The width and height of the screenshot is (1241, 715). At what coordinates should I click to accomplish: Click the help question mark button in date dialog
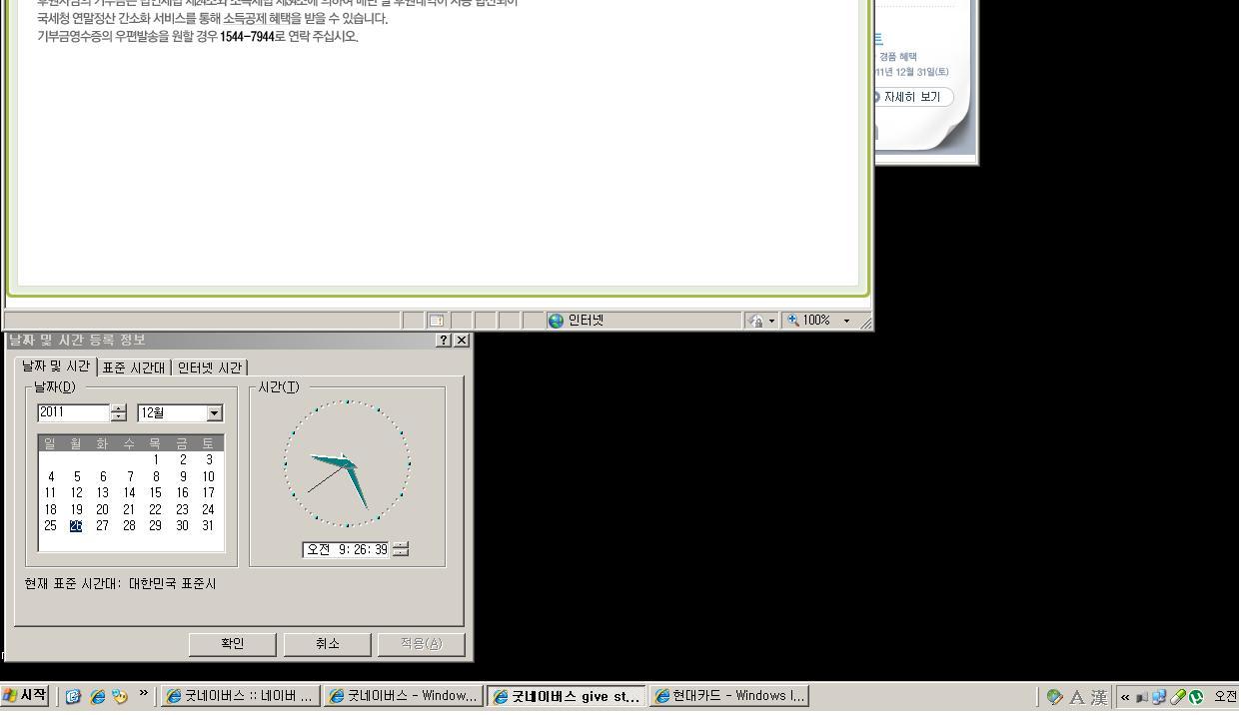(444, 341)
